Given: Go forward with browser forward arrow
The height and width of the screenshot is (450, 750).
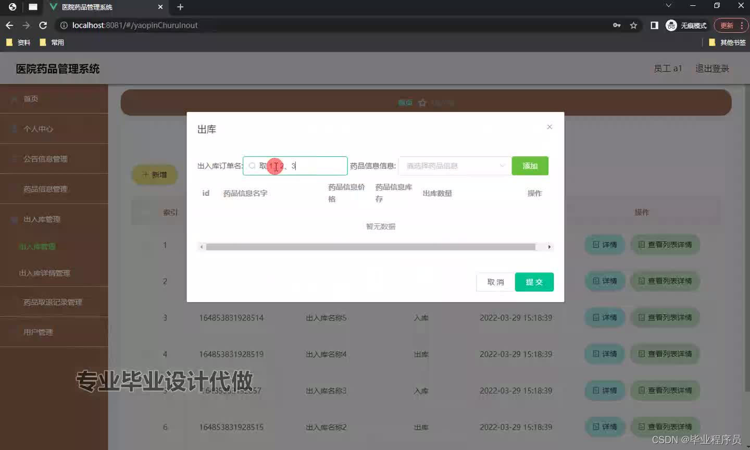Looking at the screenshot, I should (26, 25).
